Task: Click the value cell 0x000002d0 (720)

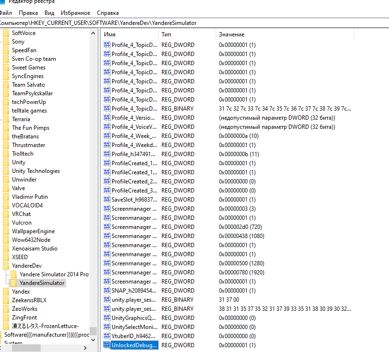Action: (240, 227)
